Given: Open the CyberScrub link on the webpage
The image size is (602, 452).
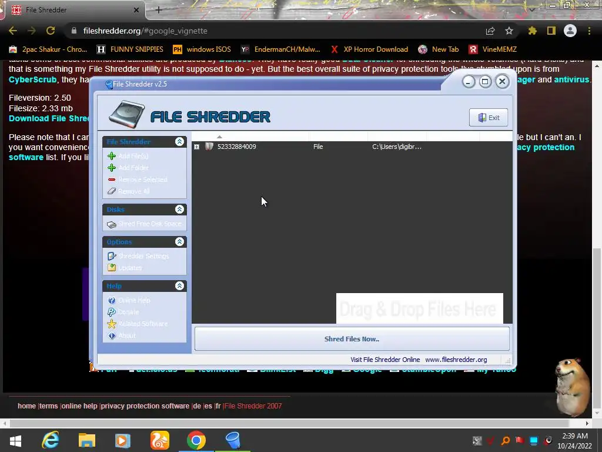Looking at the screenshot, I should coord(33,79).
